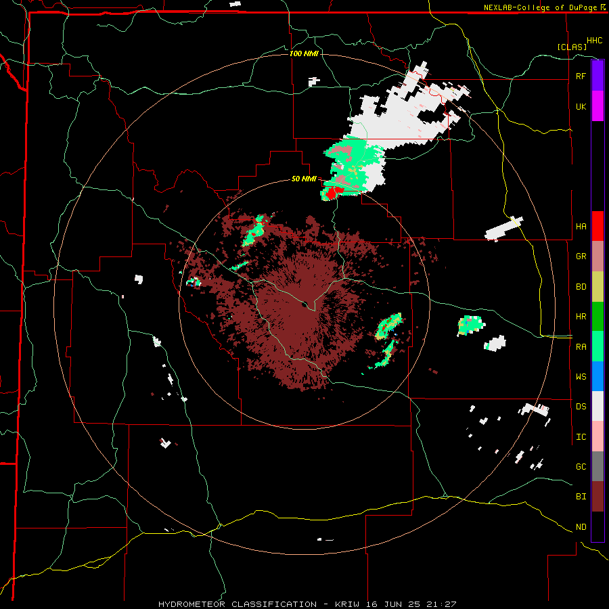Click the HA legend label
Image resolution: width=609 pixels, height=609 pixels.
coord(581,227)
